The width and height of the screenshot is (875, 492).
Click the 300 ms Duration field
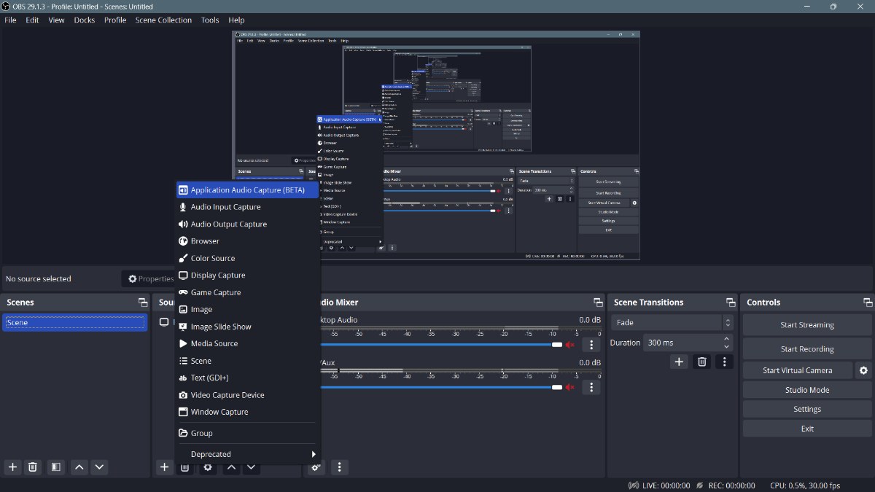pos(688,343)
